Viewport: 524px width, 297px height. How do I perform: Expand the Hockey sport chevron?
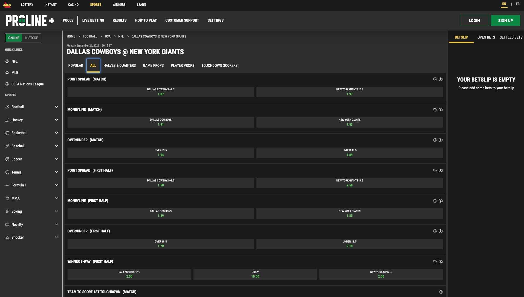coord(56,120)
